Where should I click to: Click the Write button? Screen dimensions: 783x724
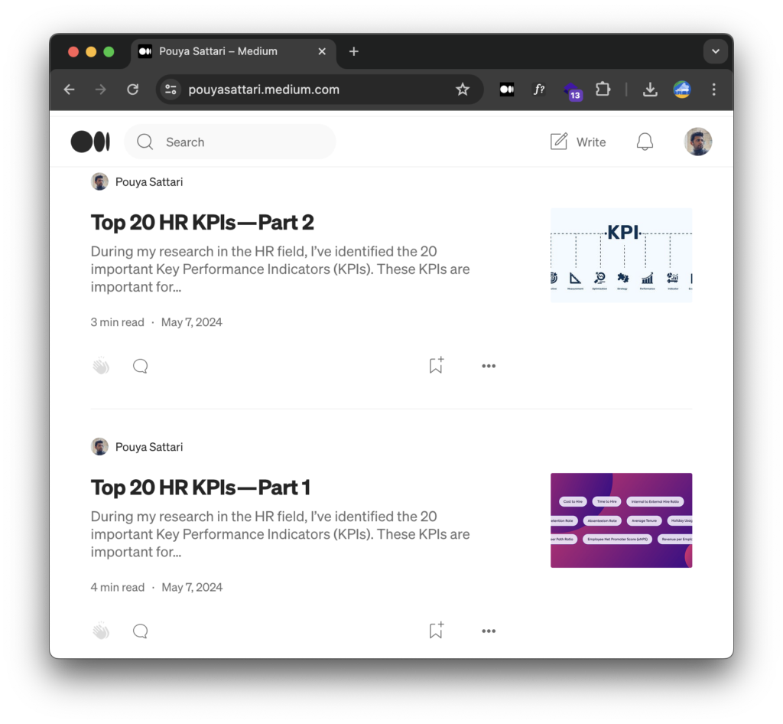(x=578, y=142)
